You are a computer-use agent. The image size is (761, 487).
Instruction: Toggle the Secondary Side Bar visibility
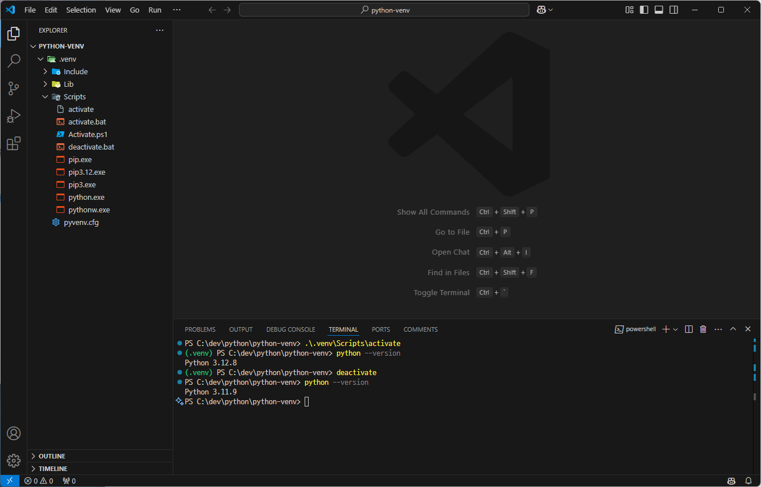pos(674,10)
